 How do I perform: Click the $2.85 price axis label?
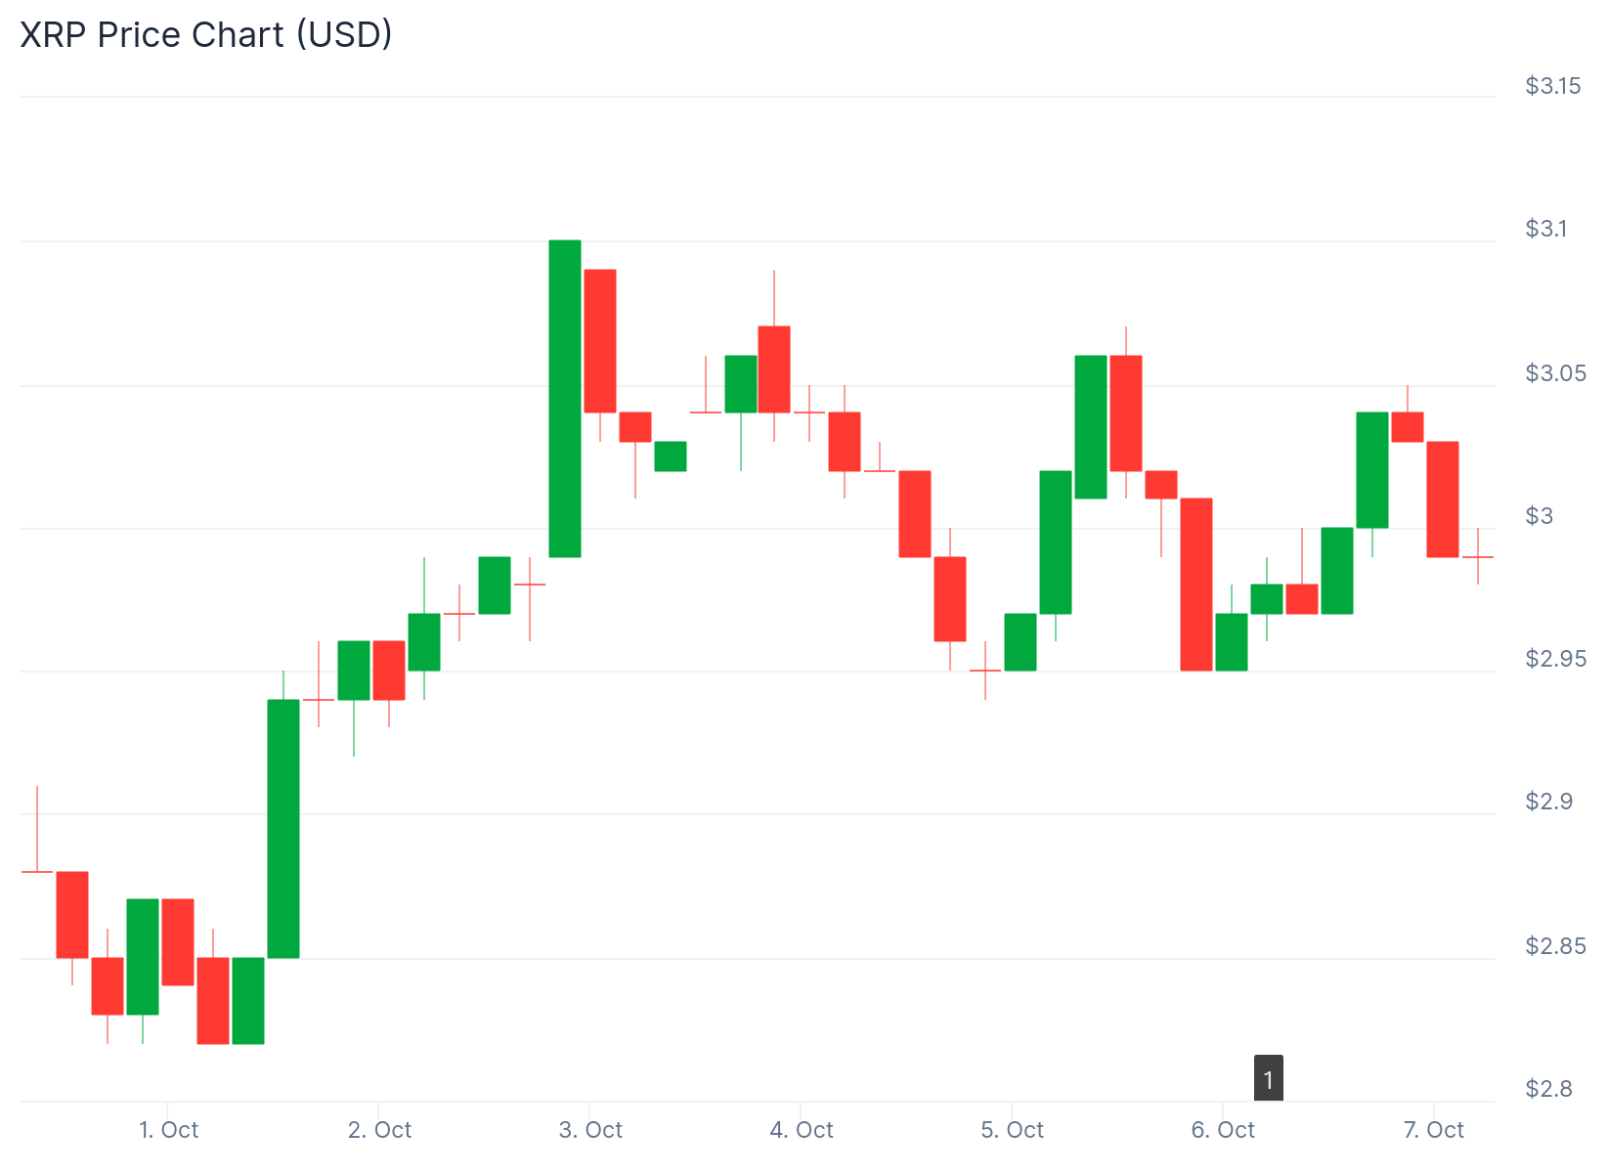(1555, 946)
